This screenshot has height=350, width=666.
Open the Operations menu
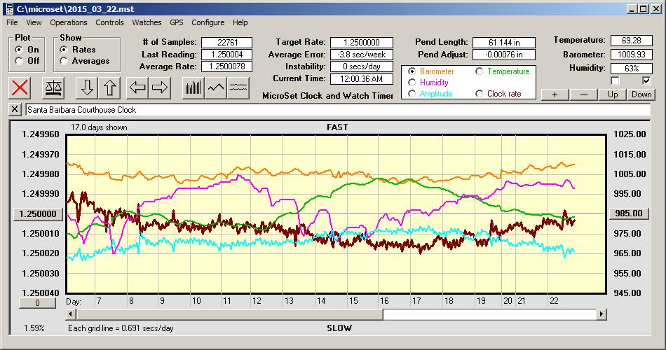point(69,22)
